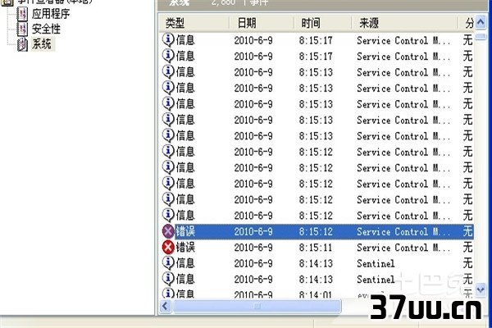Click the error icon in the highlighted 8:15:12 row
492x328 pixels.
coord(168,231)
